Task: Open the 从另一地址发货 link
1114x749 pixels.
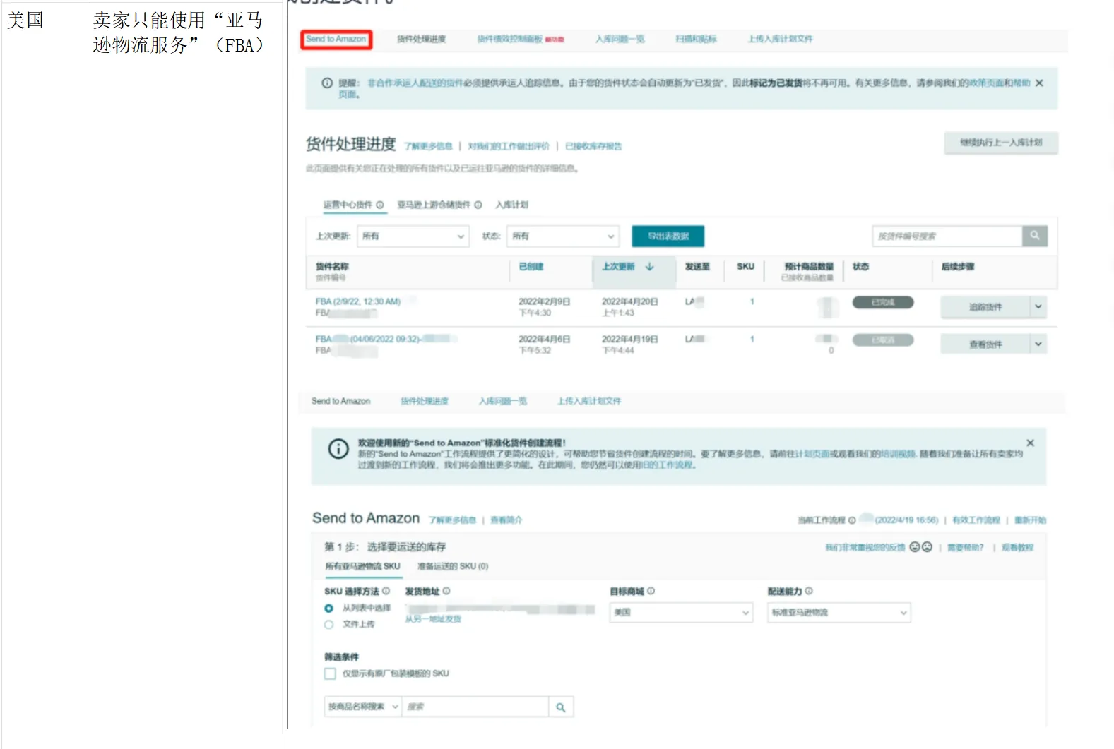Action: point(433,619)
